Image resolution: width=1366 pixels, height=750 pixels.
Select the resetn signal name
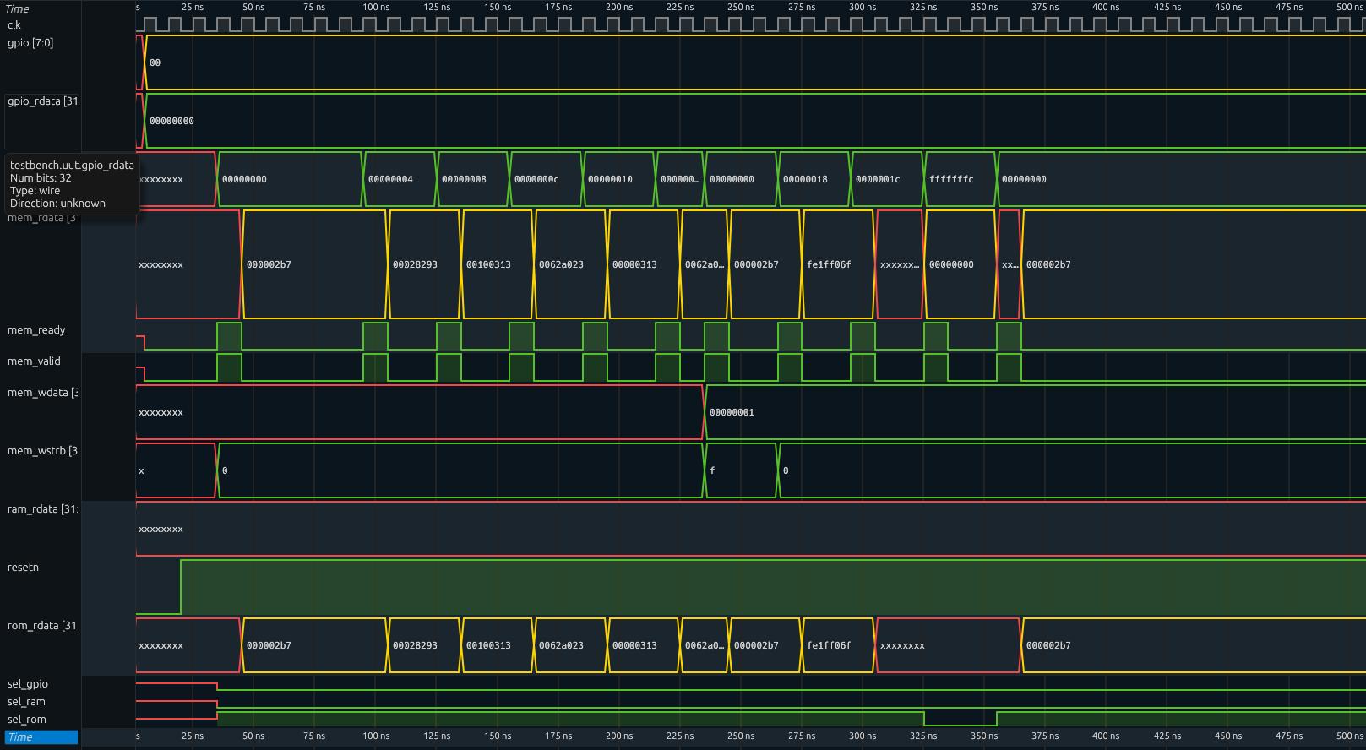pos(23,568)
